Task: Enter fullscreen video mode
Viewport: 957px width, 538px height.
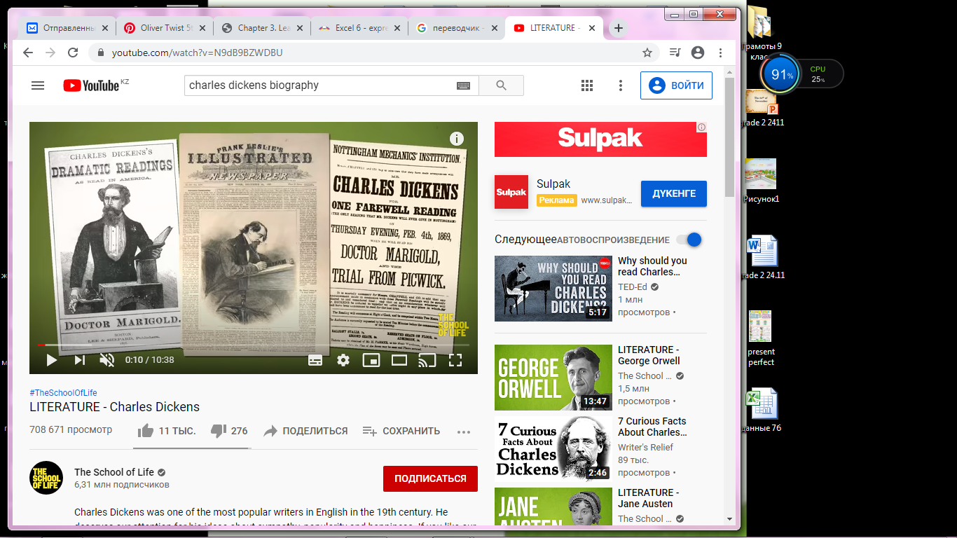Action: click(x=455, y=360)
